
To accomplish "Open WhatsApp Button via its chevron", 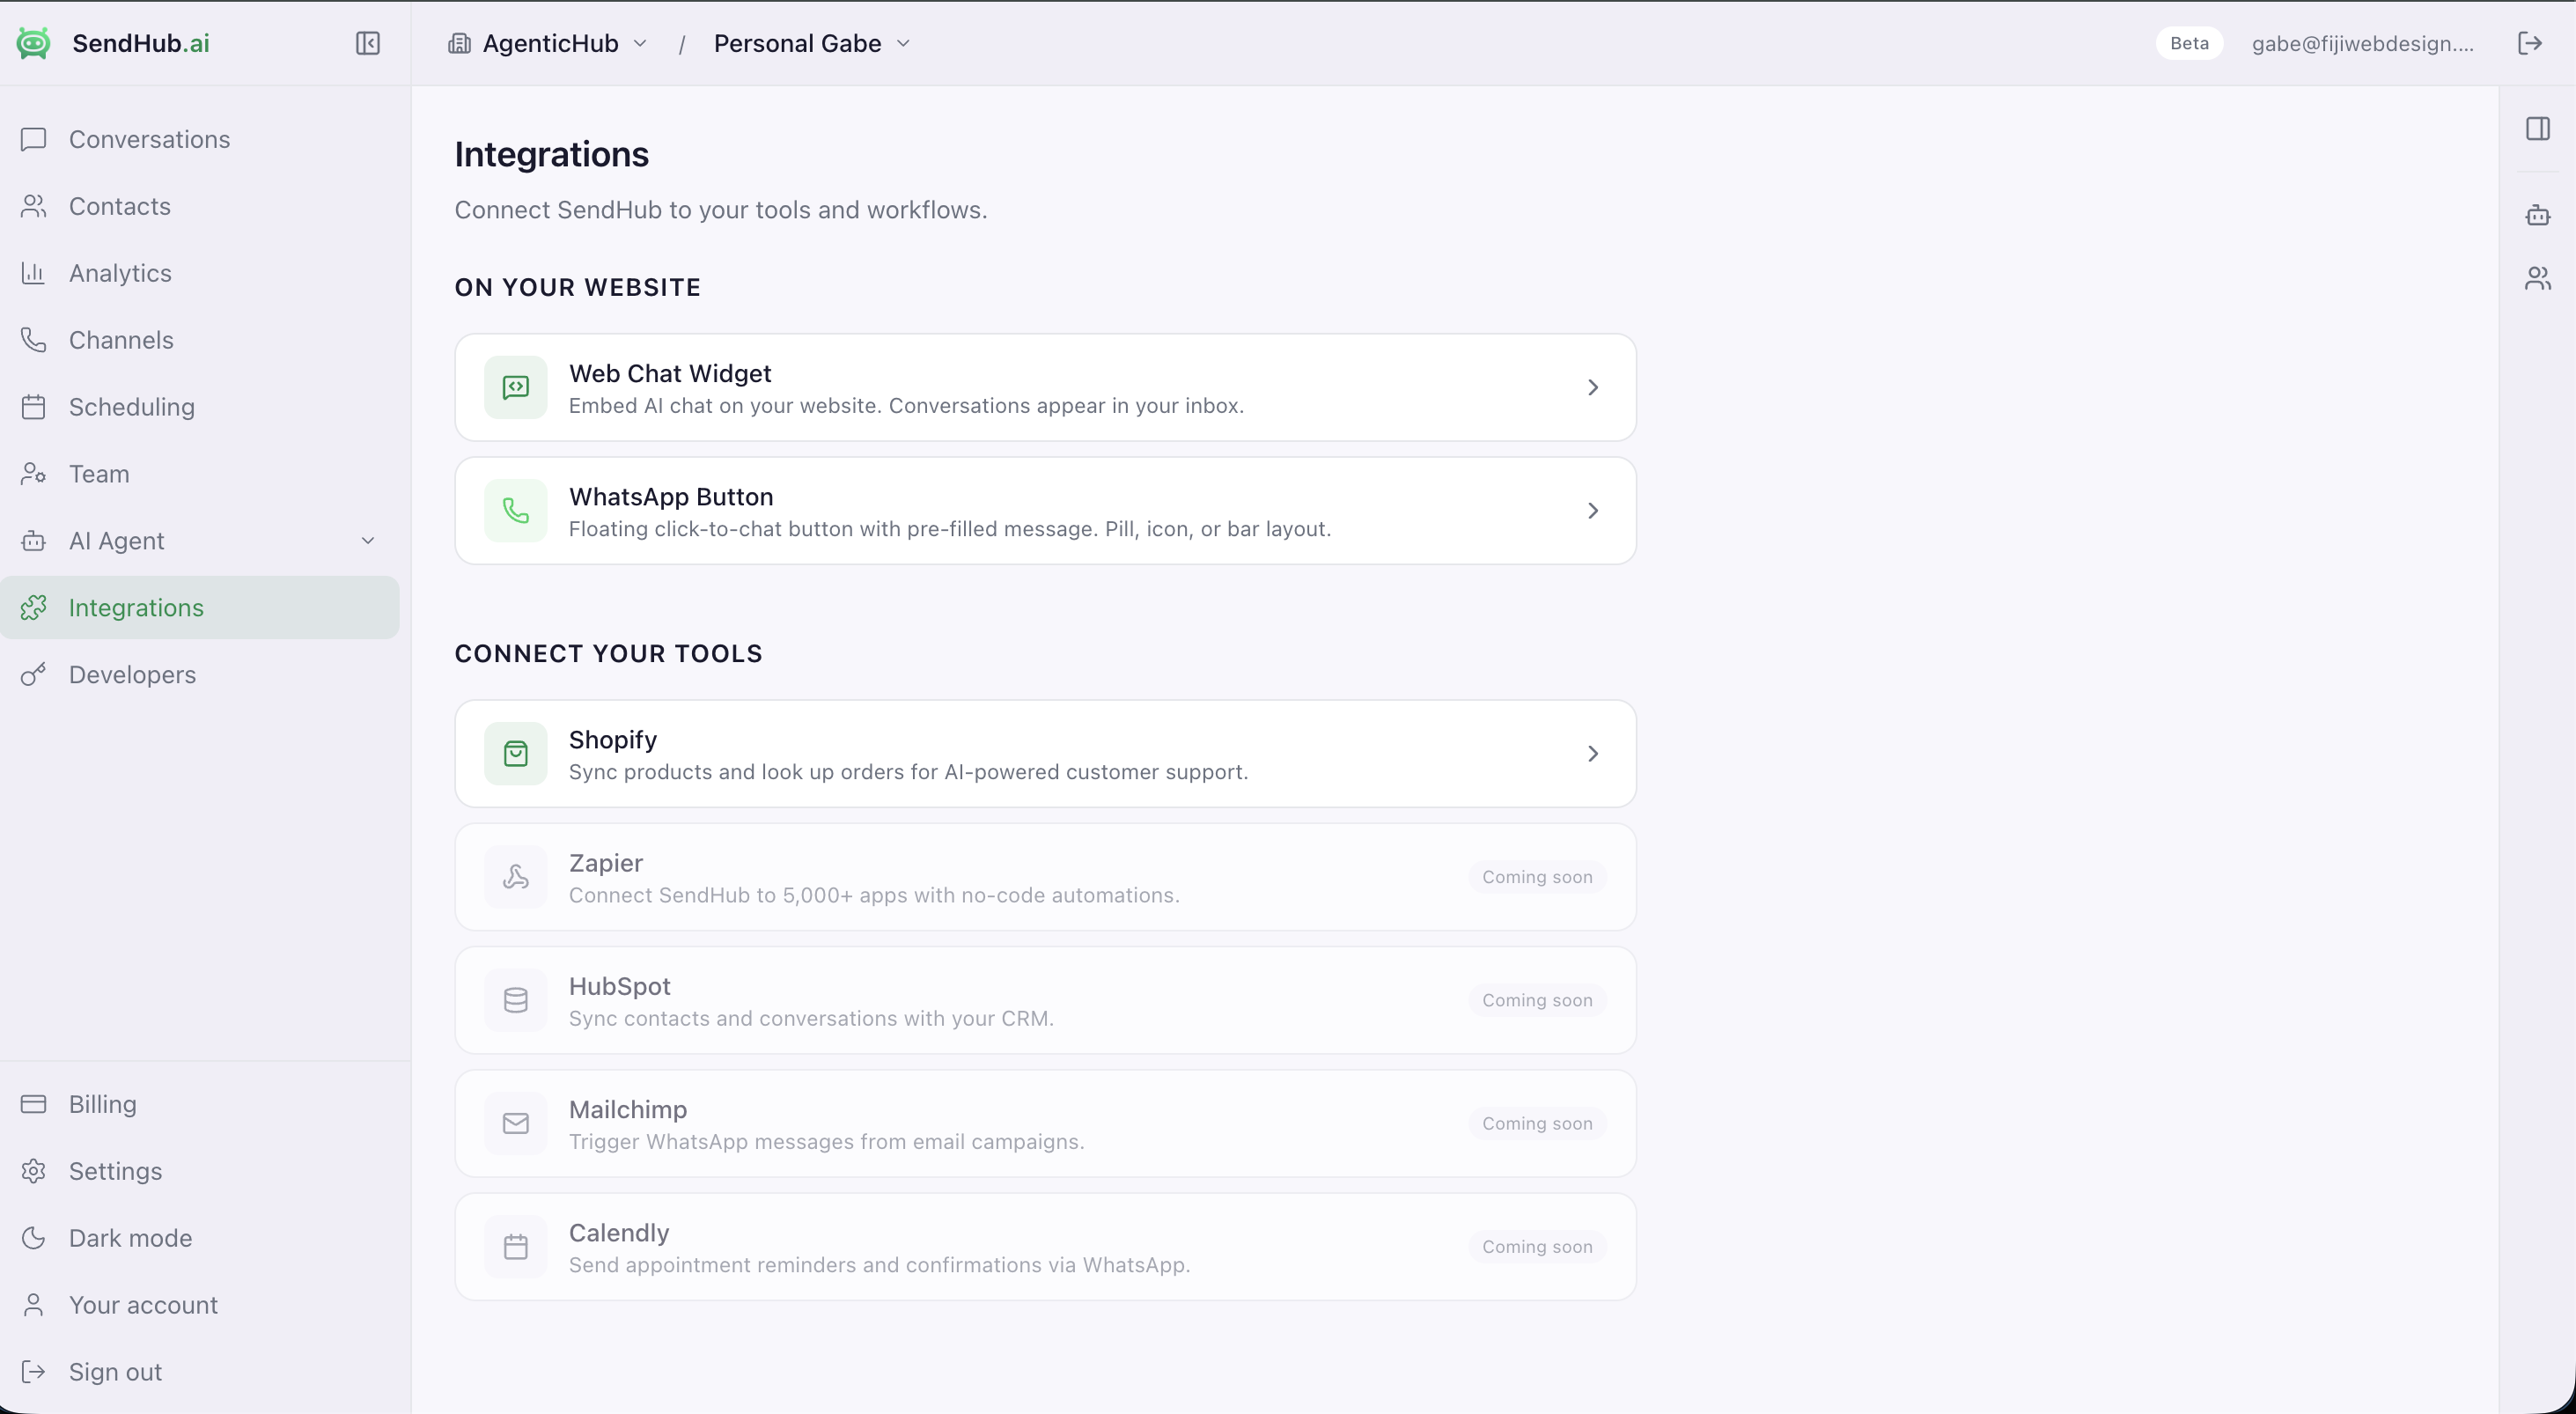I will click(1593, 511).
